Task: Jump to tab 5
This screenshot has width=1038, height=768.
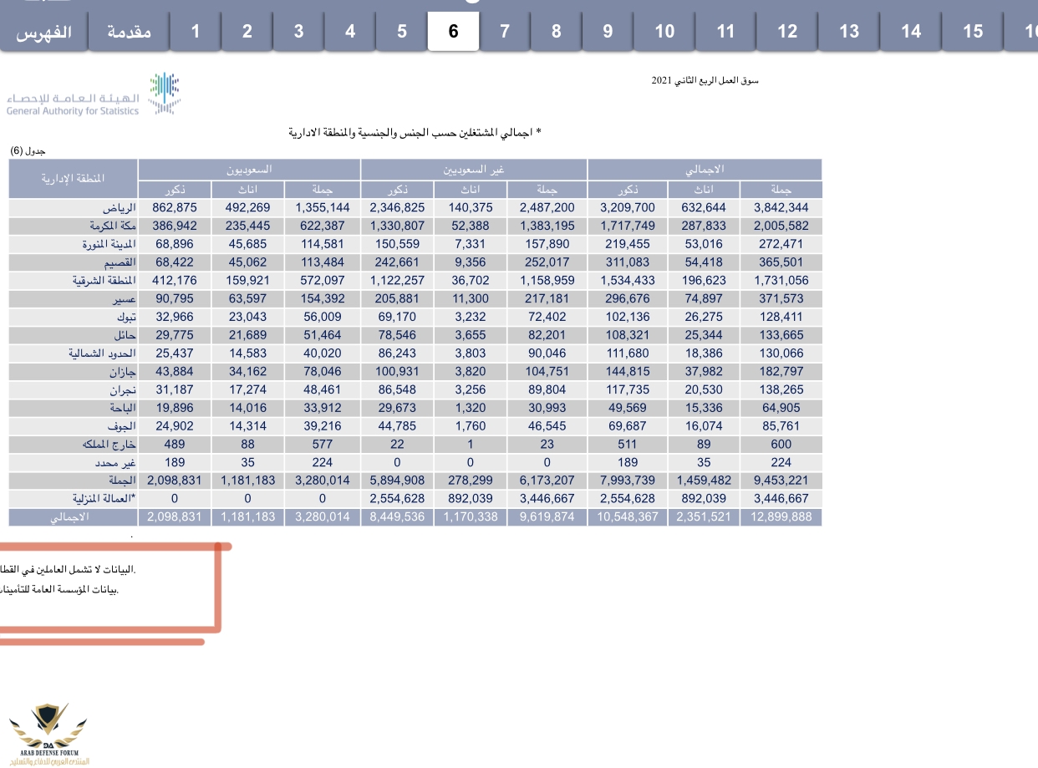Action: [401, 32]
